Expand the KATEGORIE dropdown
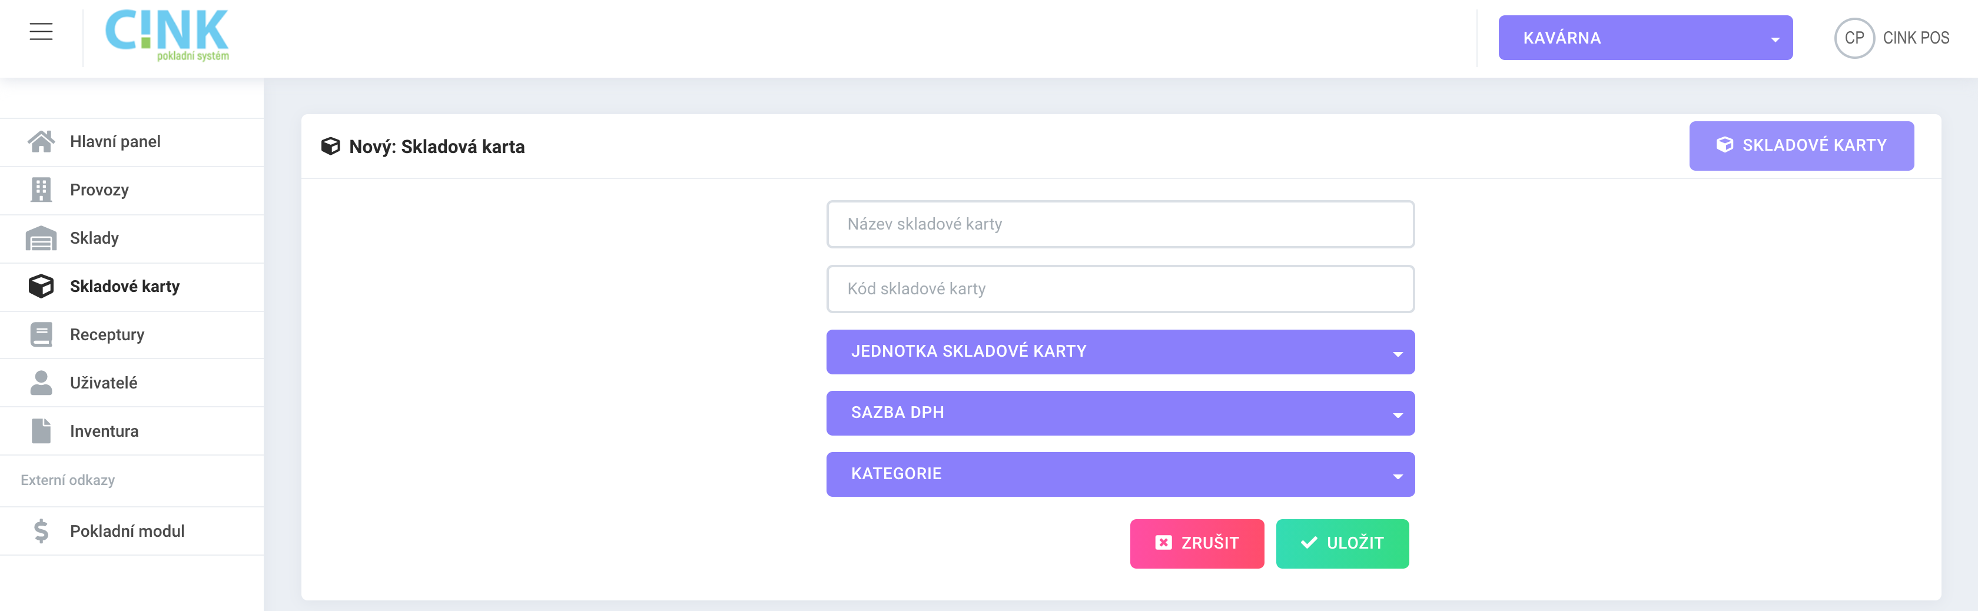Viewport: 1978px width, 611px height. (x=1120, y=474)
